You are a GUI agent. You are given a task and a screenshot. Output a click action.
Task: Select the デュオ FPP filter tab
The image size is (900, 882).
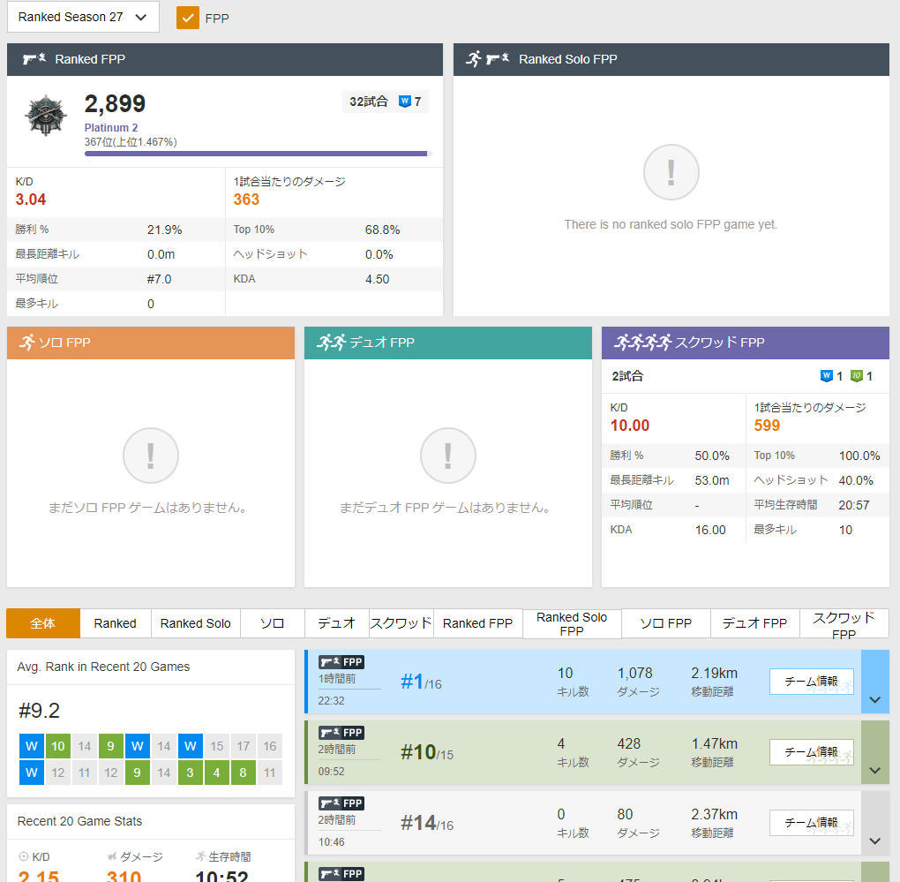point(754,623)
